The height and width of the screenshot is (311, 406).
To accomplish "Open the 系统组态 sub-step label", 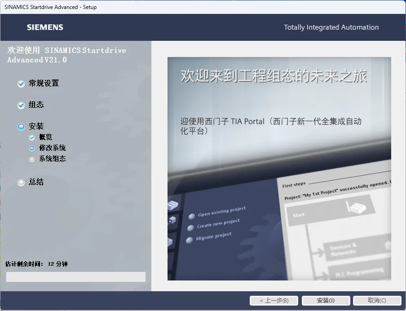I will [x=52, y=158].
